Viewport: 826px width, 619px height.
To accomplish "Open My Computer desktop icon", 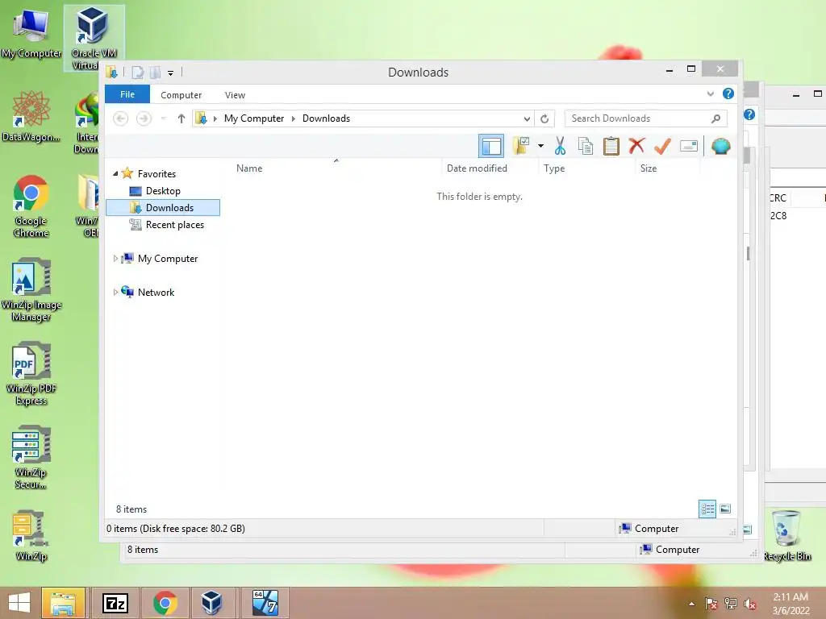I will tap(31, 32).
